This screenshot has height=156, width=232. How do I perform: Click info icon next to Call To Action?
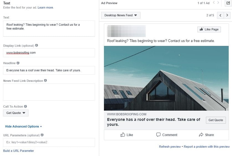[26, 106]
